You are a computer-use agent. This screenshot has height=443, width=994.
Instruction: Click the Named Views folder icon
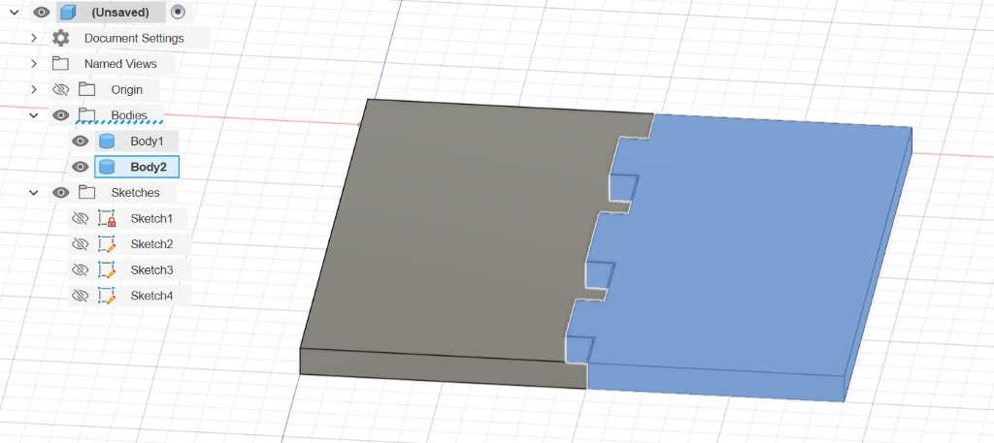[60, 63]
